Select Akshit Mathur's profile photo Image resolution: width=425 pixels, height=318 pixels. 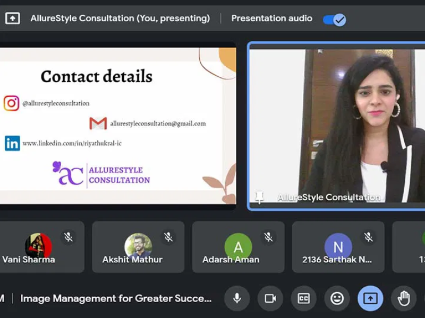coord(138,246)
